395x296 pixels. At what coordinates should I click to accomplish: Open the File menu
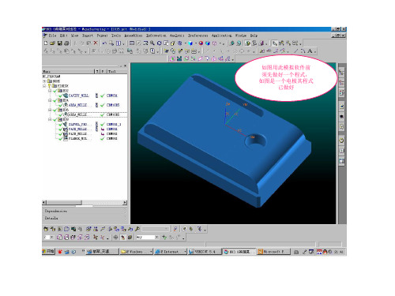52,36
